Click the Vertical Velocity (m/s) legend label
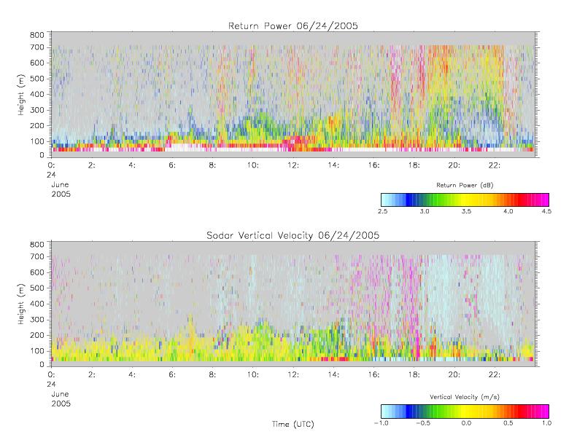The height and width of the screenshot is (445, 577). click(465, 397)
